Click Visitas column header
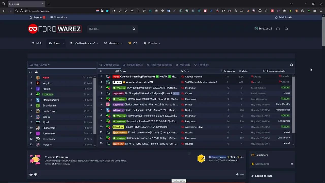Viewport: 325px width, 183px height. pos(243,71)
